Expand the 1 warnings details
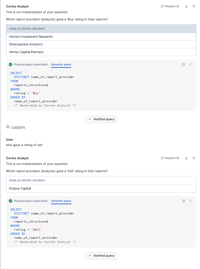The height and width of the screenshot is (269, 200). 18,127
